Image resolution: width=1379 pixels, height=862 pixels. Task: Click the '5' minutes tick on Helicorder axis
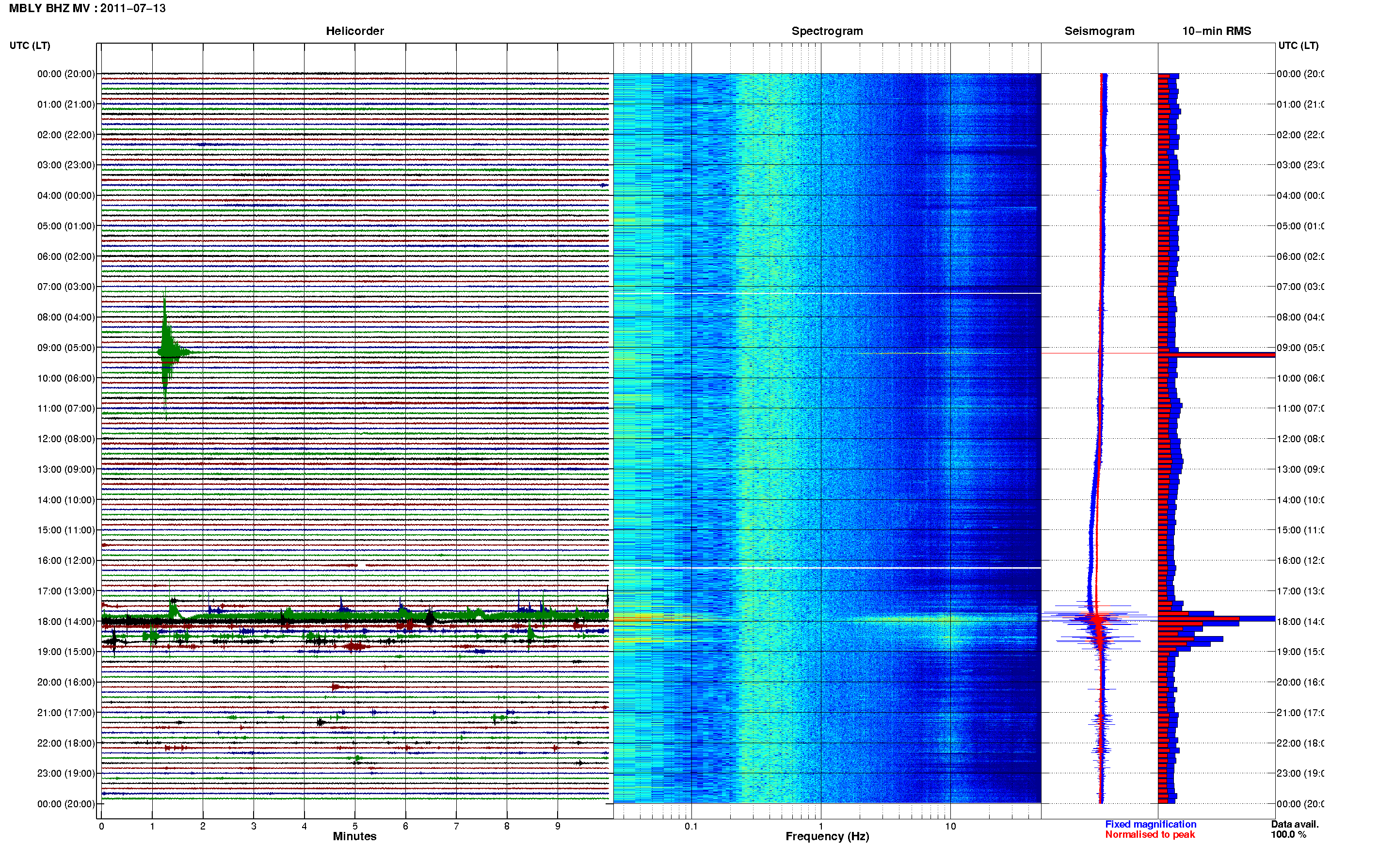click(x=354, y=826)
